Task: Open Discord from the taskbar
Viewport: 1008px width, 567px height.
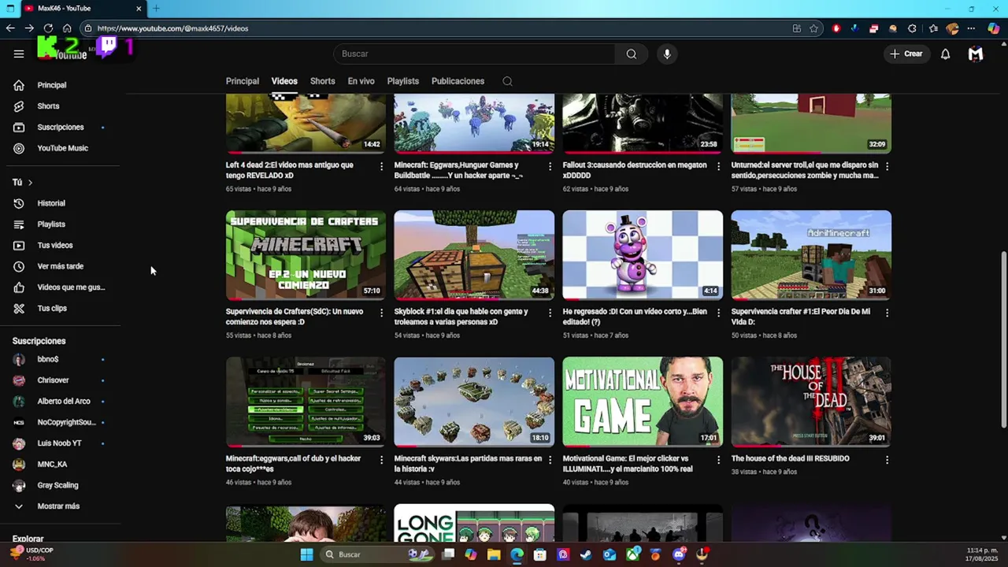Action: click(679, 554)
